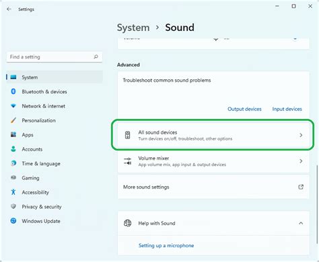
Task: Click the Volume mixer sliders icon
Action: tap(127, 161)
